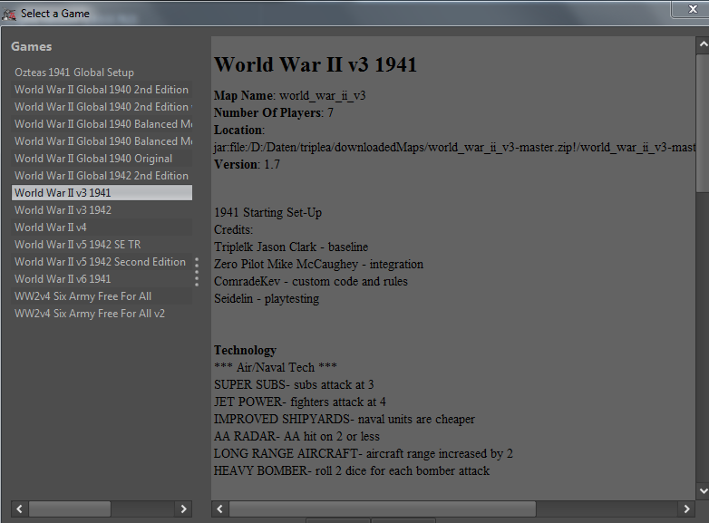Click the Technology section heading

(x=245, y=350)
